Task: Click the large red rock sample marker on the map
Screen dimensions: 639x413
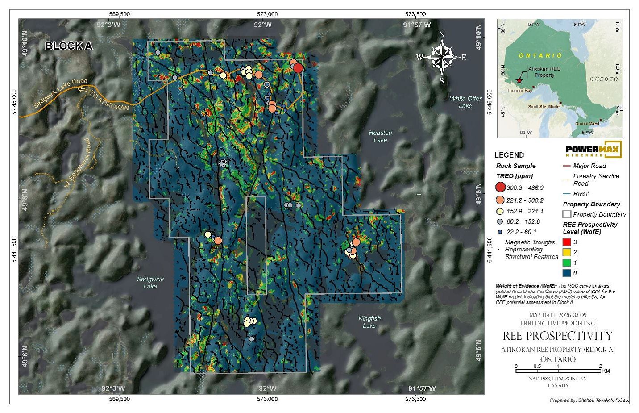Action: (x=298, y=67)
